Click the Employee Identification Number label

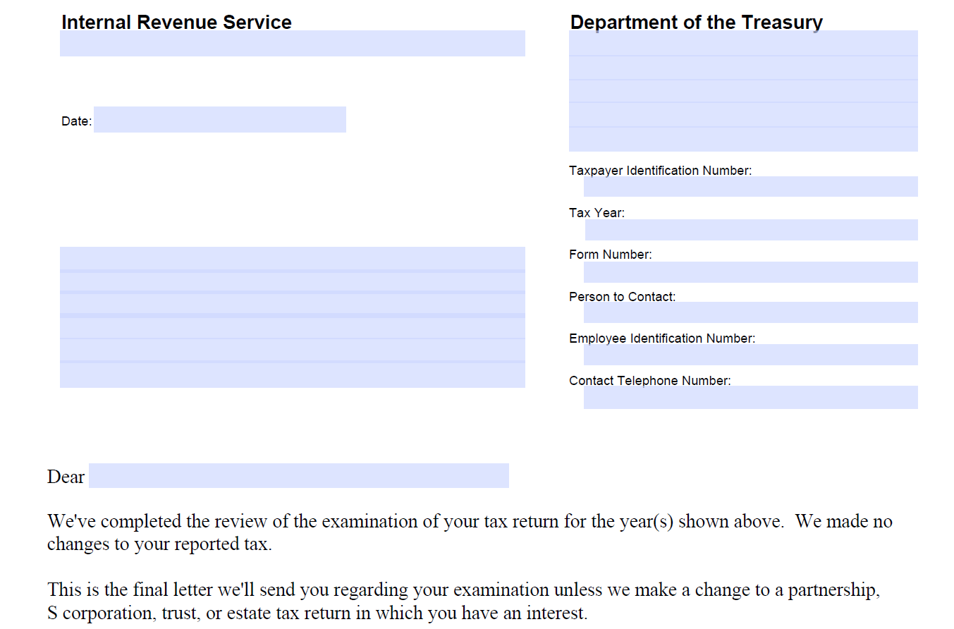(662, 338)
